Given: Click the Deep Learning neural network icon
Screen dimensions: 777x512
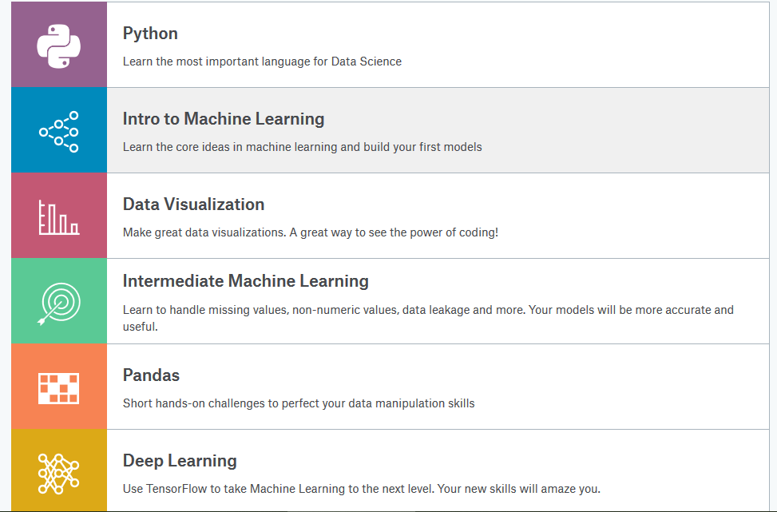Looking at the screenshot, I should tap(59, 472).
